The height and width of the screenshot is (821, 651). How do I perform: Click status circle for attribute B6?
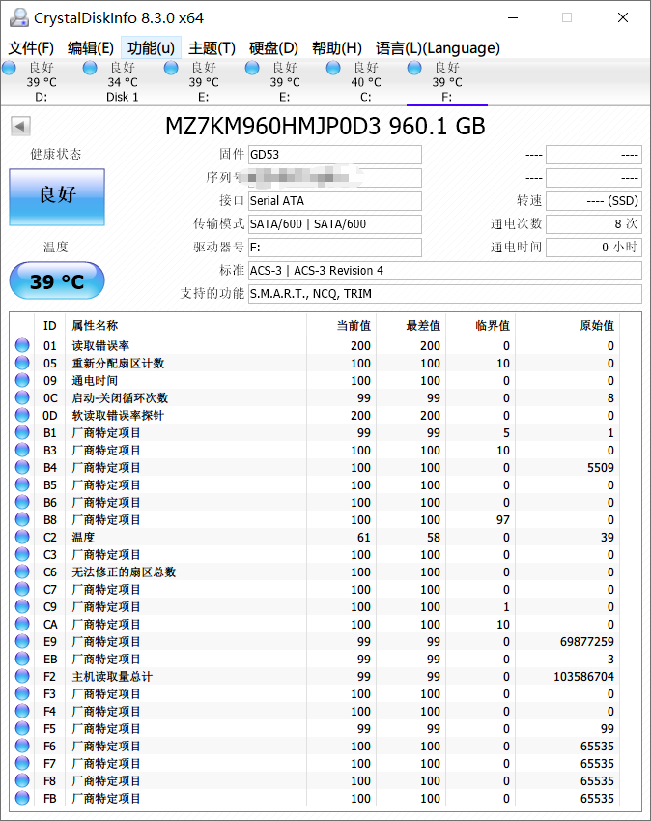tap(22, 502)
